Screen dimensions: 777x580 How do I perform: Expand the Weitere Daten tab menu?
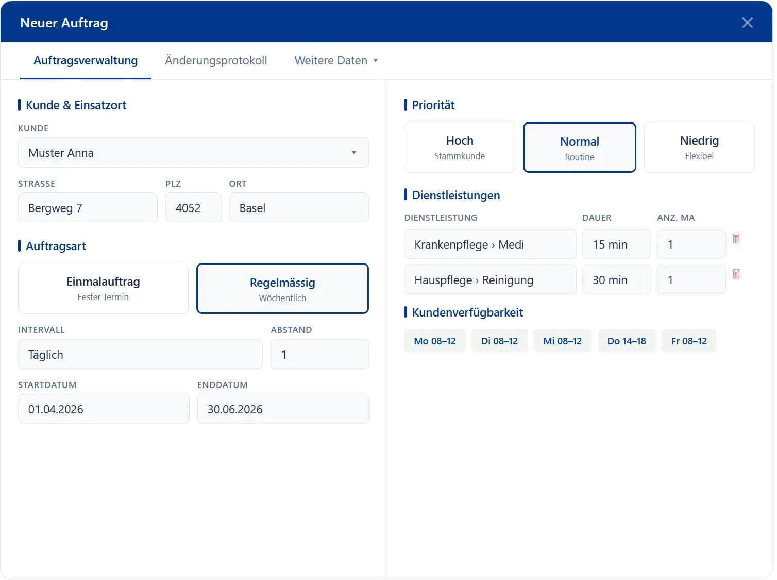pyautogui.click(x=336, y=61)
